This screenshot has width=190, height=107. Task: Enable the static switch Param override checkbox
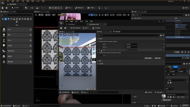101,56
